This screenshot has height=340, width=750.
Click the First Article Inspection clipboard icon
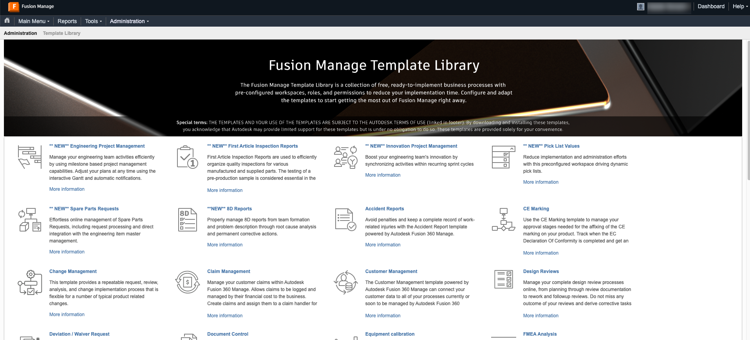[x=187, y=157]
